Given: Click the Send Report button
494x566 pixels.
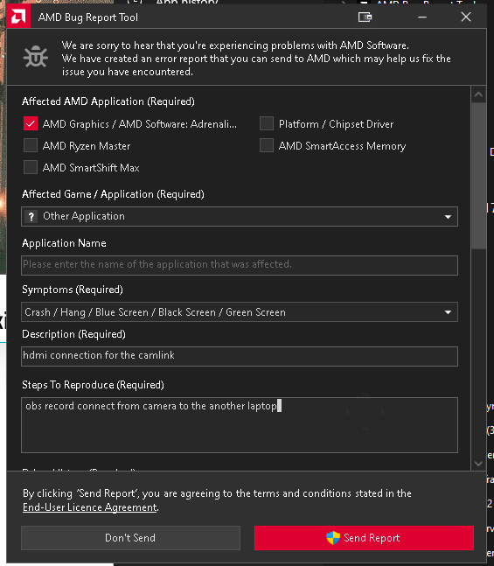Looking at the screenshot, I should pos(364,538).
